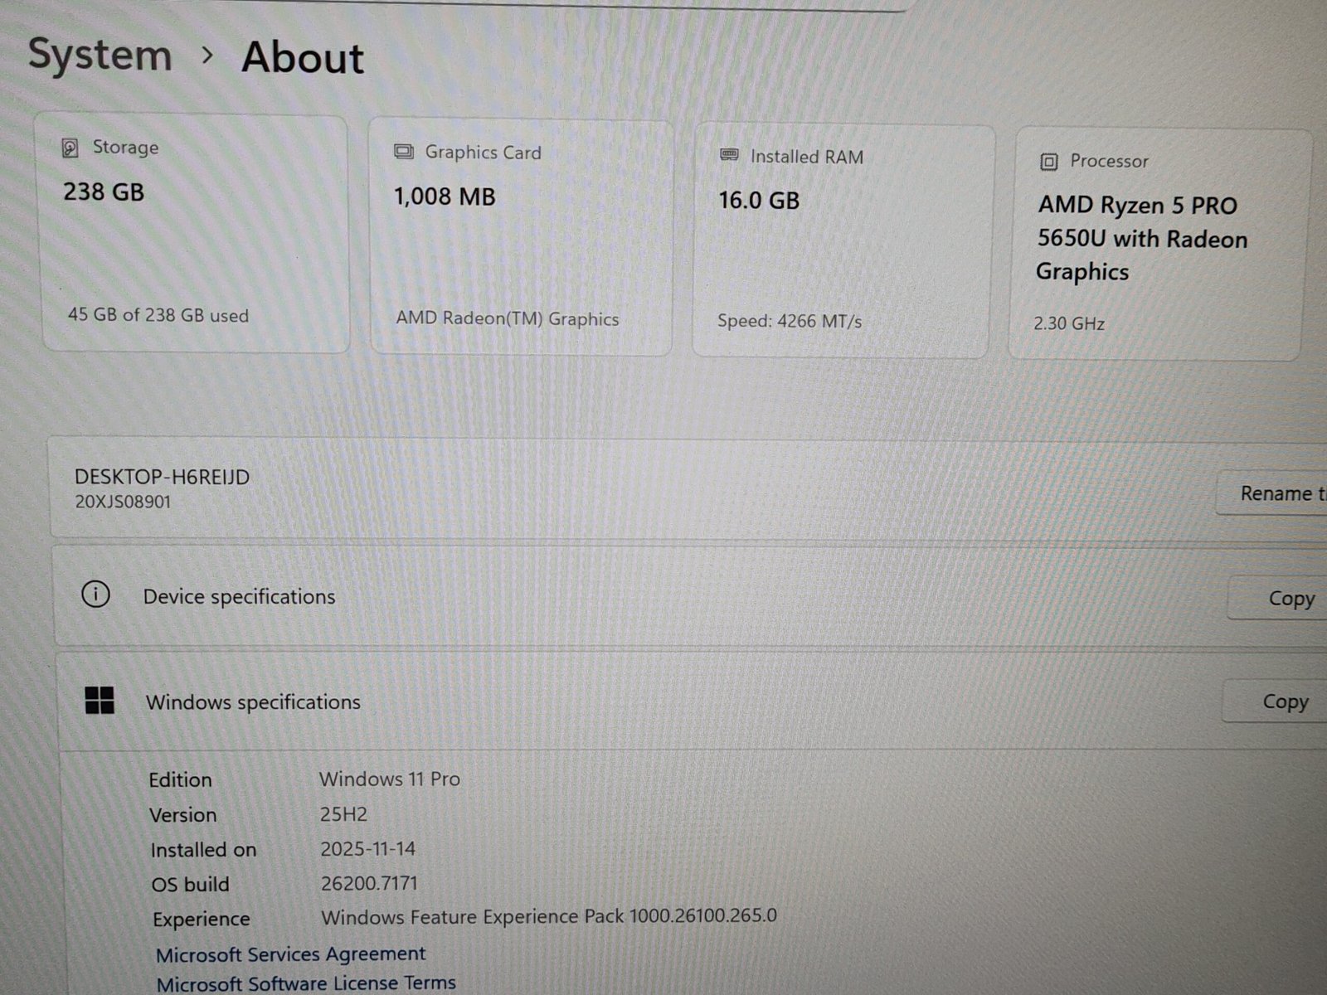Click the OS build number 26200.7171
This screenshot has height=995, width=1327.
[369, 884]
